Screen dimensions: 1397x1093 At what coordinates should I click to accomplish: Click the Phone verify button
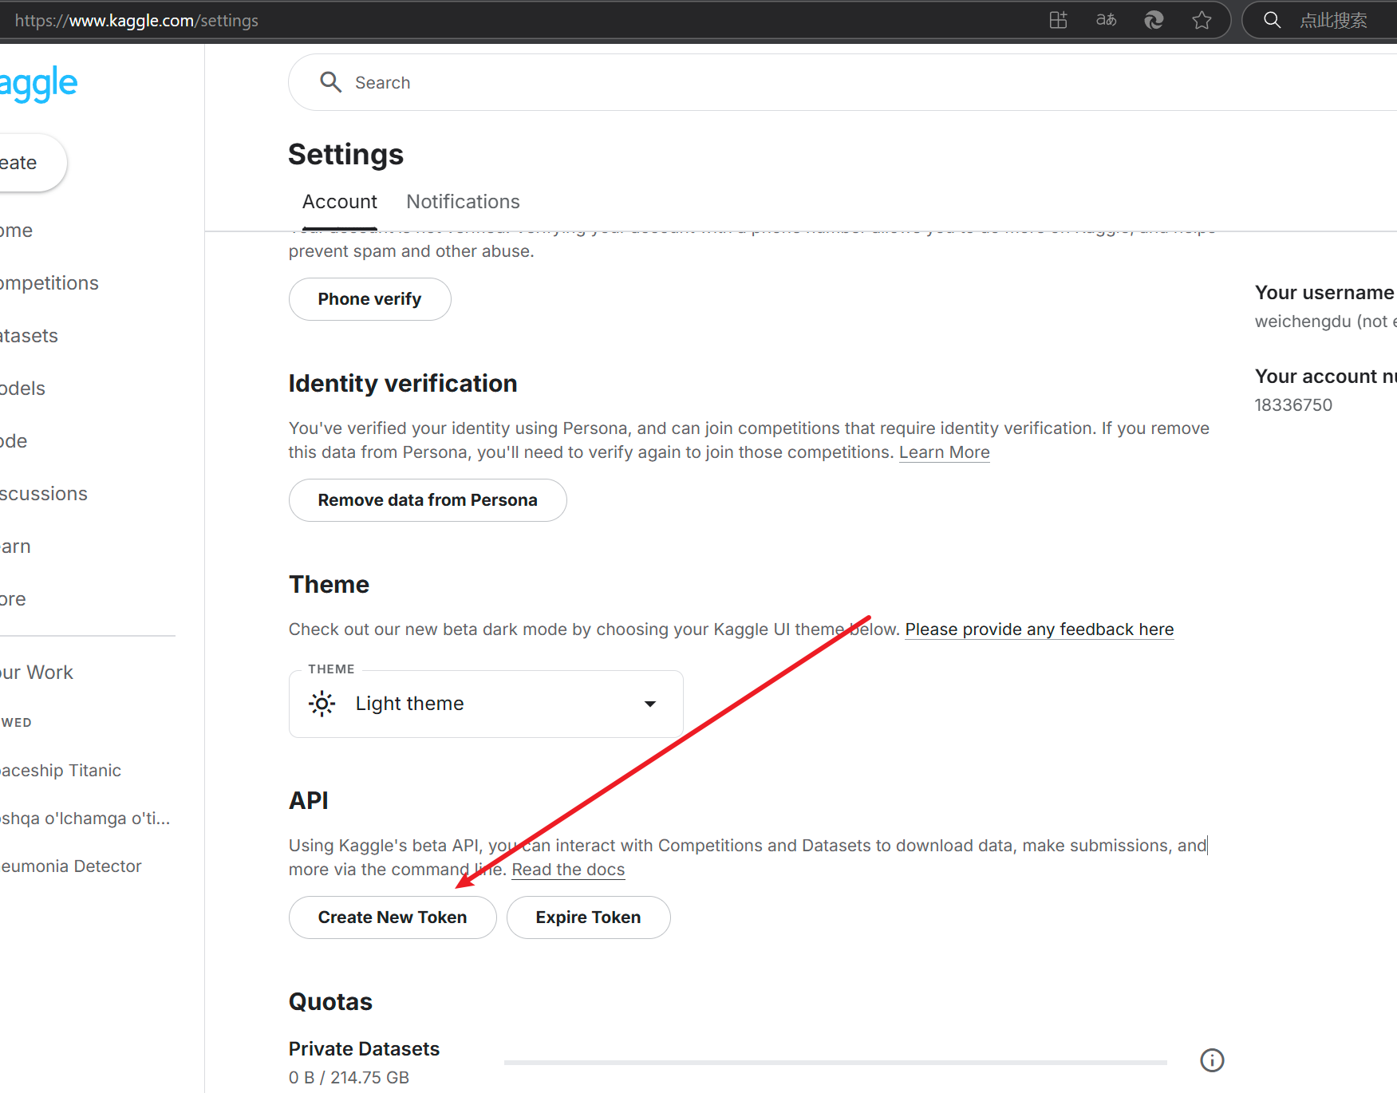pyautogui.click(x=369, y=299)
